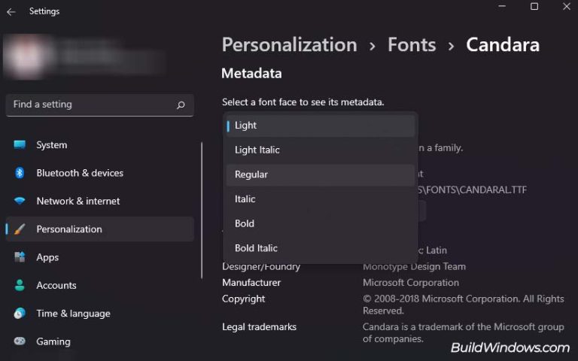The height and width of the screenshot is (361, 578).
Task: Minimize the Settings window
Action: (x=502, y=6)
